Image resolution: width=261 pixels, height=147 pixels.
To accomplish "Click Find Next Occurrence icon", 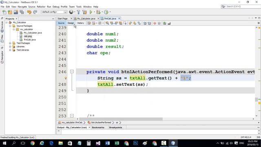I will tap(116, 23).
